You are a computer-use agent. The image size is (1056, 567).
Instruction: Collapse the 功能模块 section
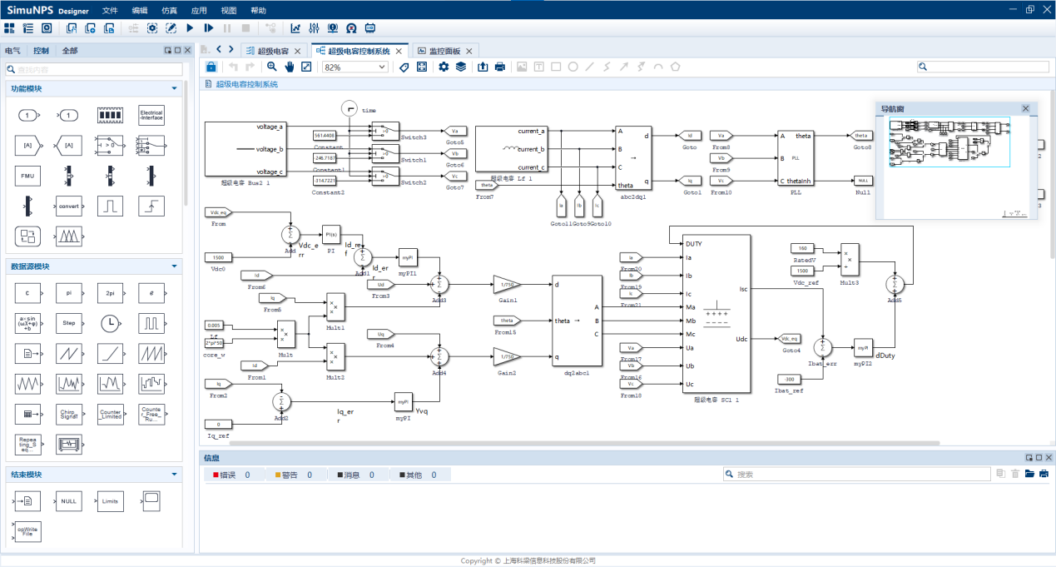coord(174,88)
